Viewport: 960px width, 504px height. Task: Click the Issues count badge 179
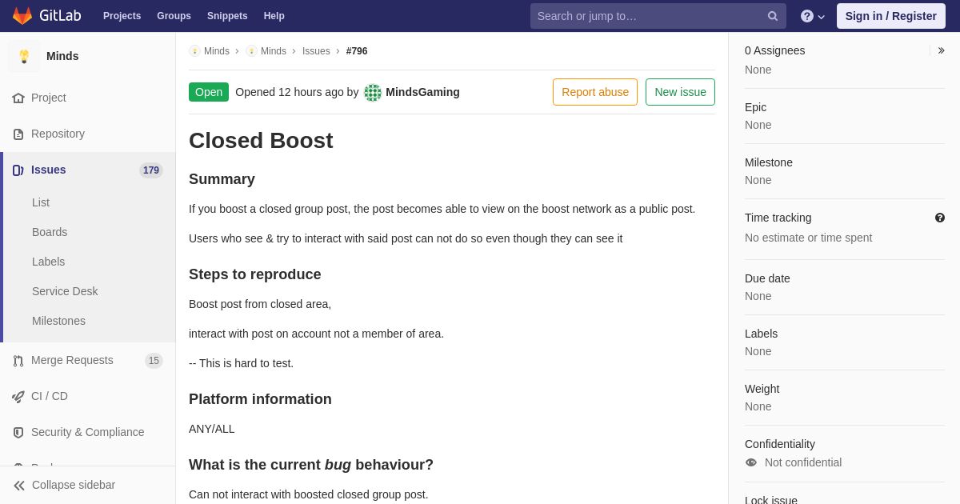pyautogui.click(x=151, y=170)
